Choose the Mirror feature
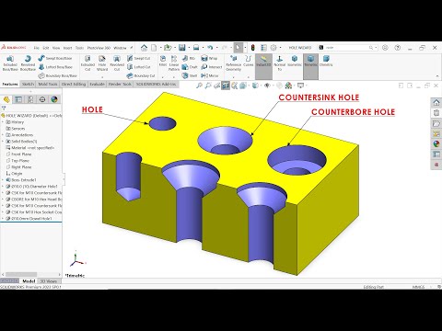 [210, 75]
